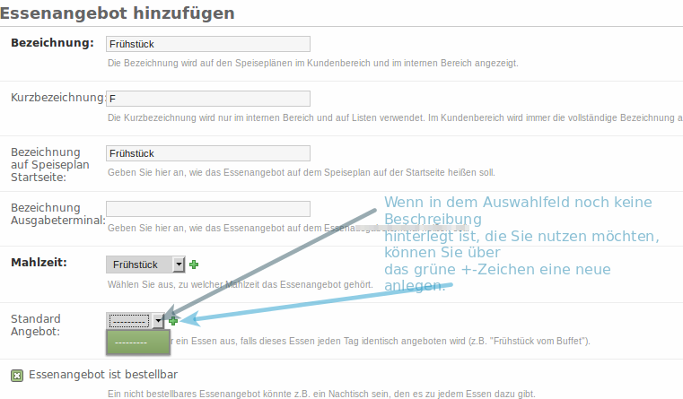Viewport: 683px width, 399px height.
Task: Select the '---------' option in dropdown list
Action: [137, 343]
